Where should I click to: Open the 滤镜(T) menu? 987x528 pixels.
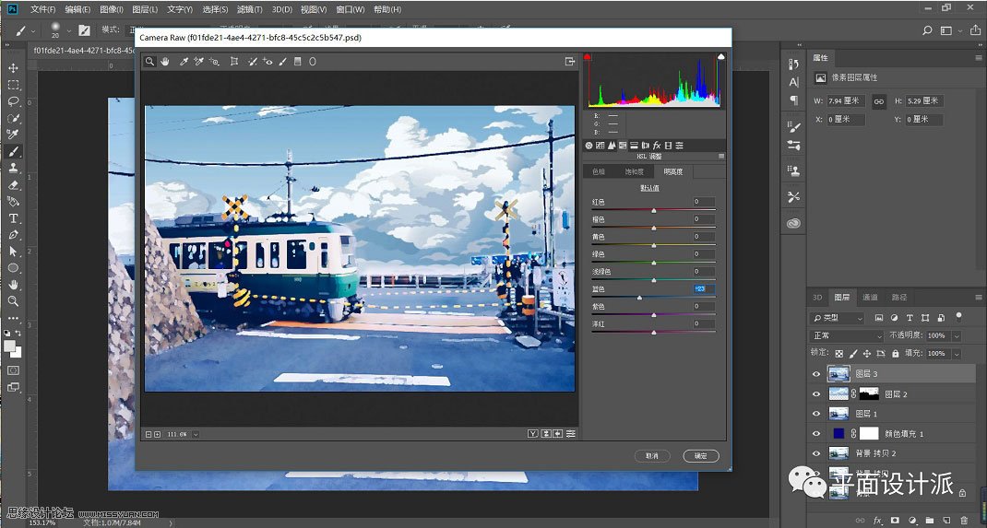tap(250, 9)
